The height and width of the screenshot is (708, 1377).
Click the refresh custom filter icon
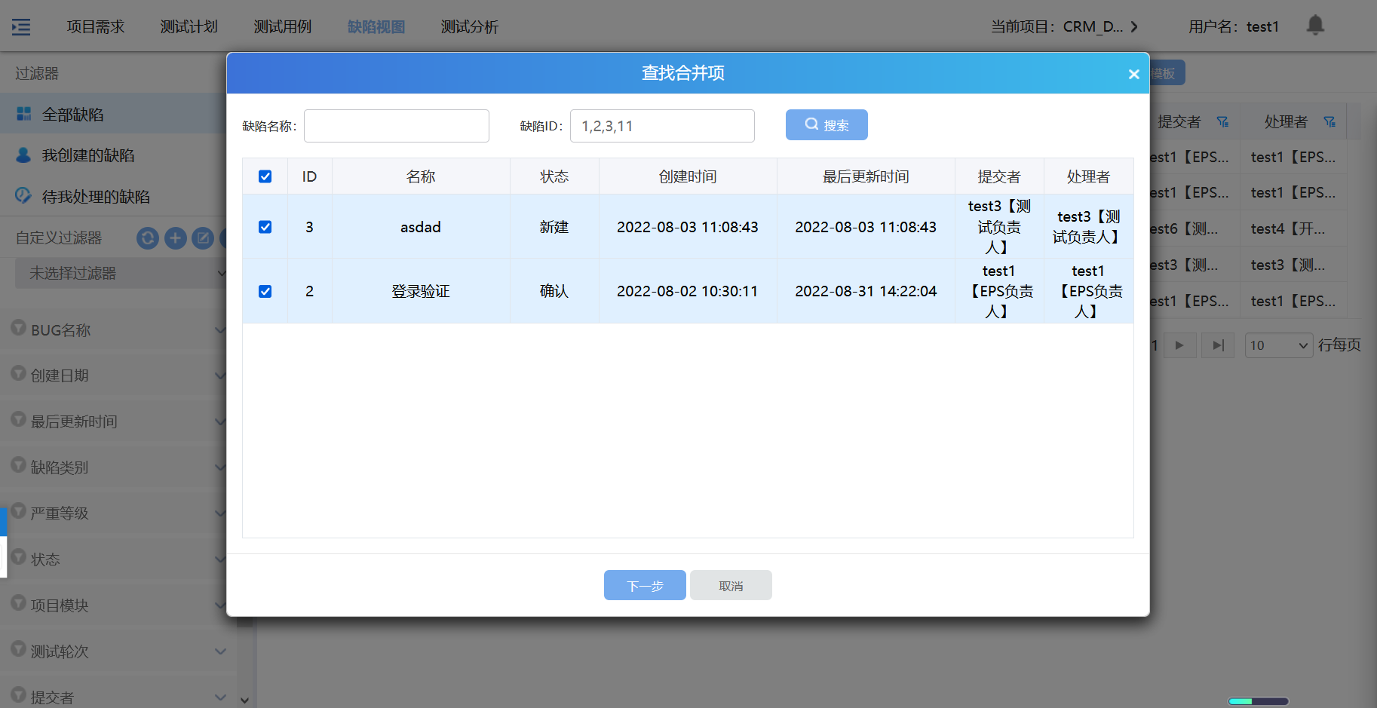[148, 238]
